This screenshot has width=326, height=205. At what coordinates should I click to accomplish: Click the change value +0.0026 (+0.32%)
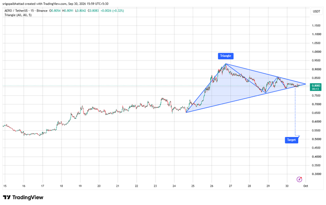coord(112,11)
